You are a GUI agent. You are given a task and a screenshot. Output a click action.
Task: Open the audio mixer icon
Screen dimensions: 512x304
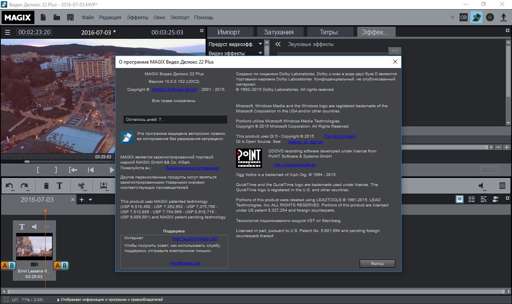[x=502, y=186]
